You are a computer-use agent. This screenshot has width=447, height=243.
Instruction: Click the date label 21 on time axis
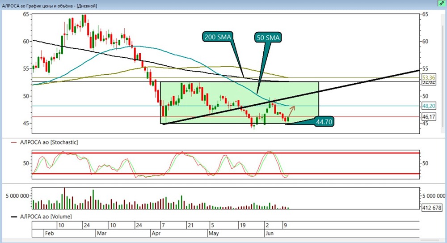pos(191,225)
